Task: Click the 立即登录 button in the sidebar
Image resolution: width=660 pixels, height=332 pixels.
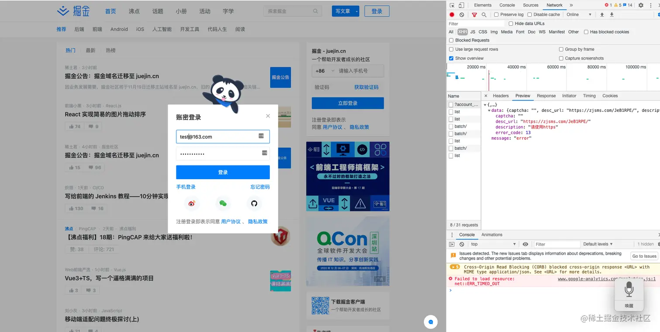Action: tap(348, 103)
